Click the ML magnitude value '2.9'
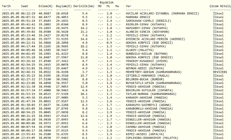The height and width of the screenshot is (140, 231). 109,113
